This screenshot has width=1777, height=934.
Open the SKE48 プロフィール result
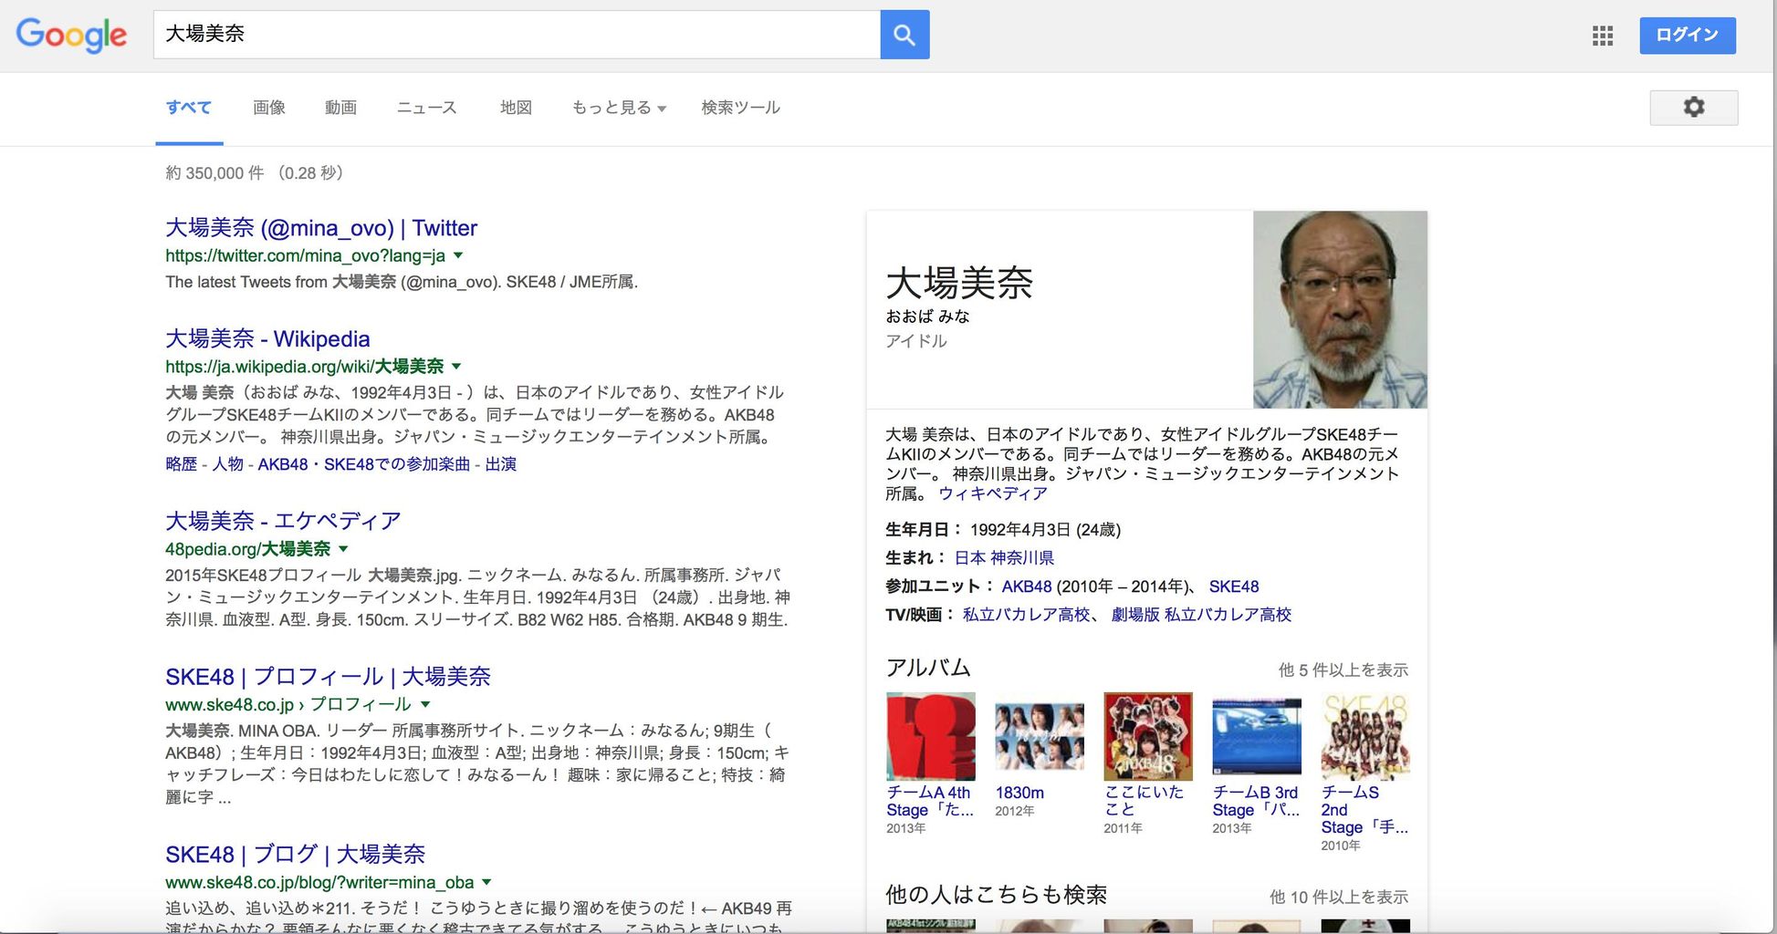pyautogui.click(x=328, y=677)
